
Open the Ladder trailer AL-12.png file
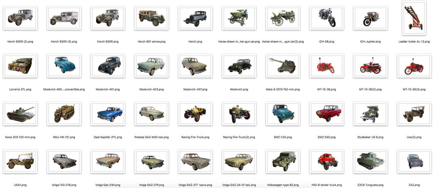click(414, 18)
